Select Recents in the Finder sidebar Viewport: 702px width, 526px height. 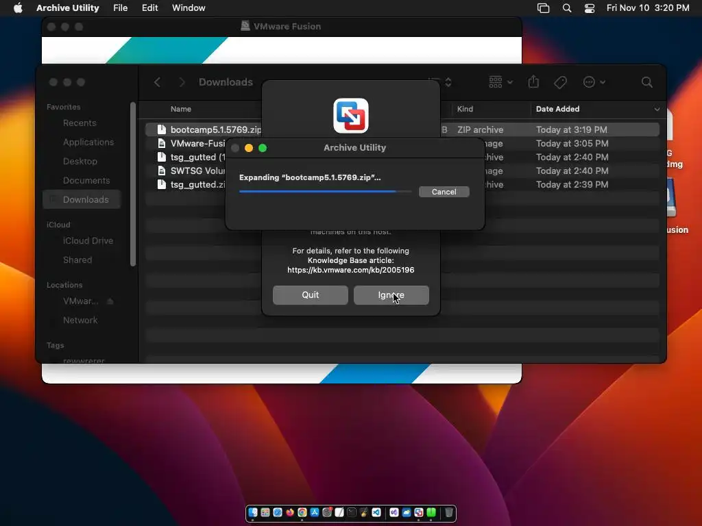[x=80, y=123]
